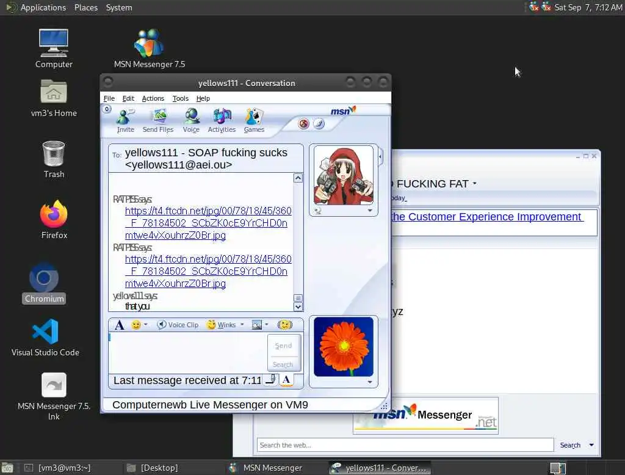625x475 pixels.
Task: Record a Voice Clip
Action: point(178,325)
